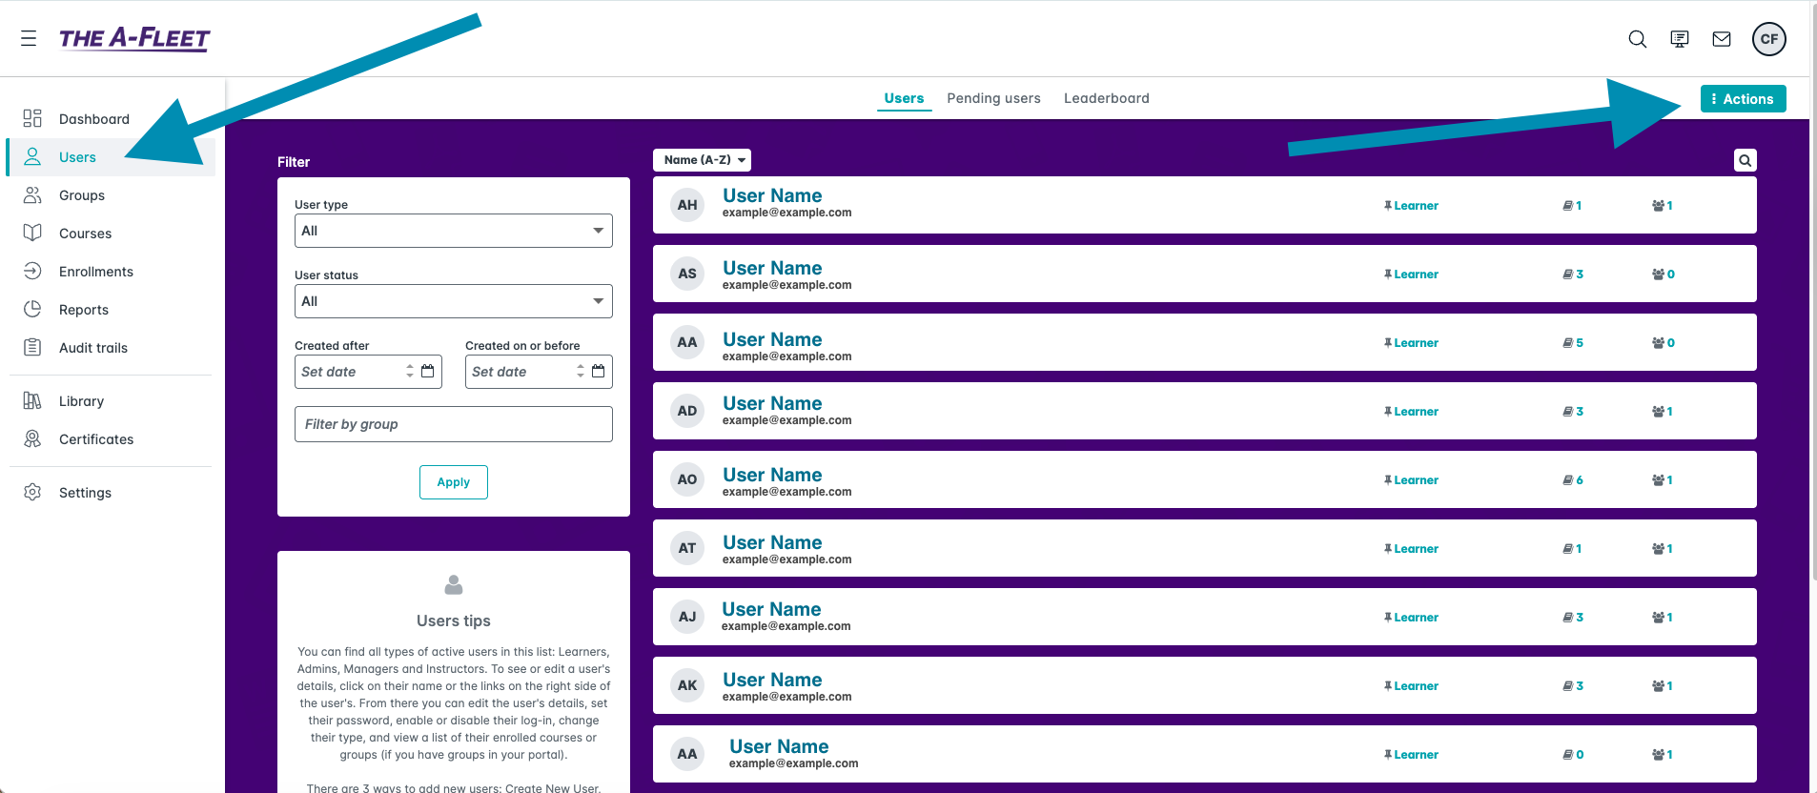The height and width of the screenshot is (793, 1817).
Task: Expand the User status dropdown
Action: pos(453,301)
